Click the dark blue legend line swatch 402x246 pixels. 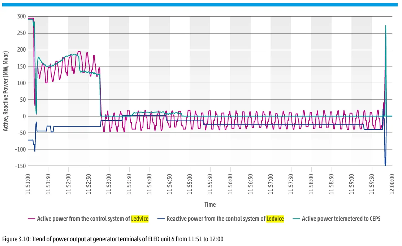click(161, 219)
